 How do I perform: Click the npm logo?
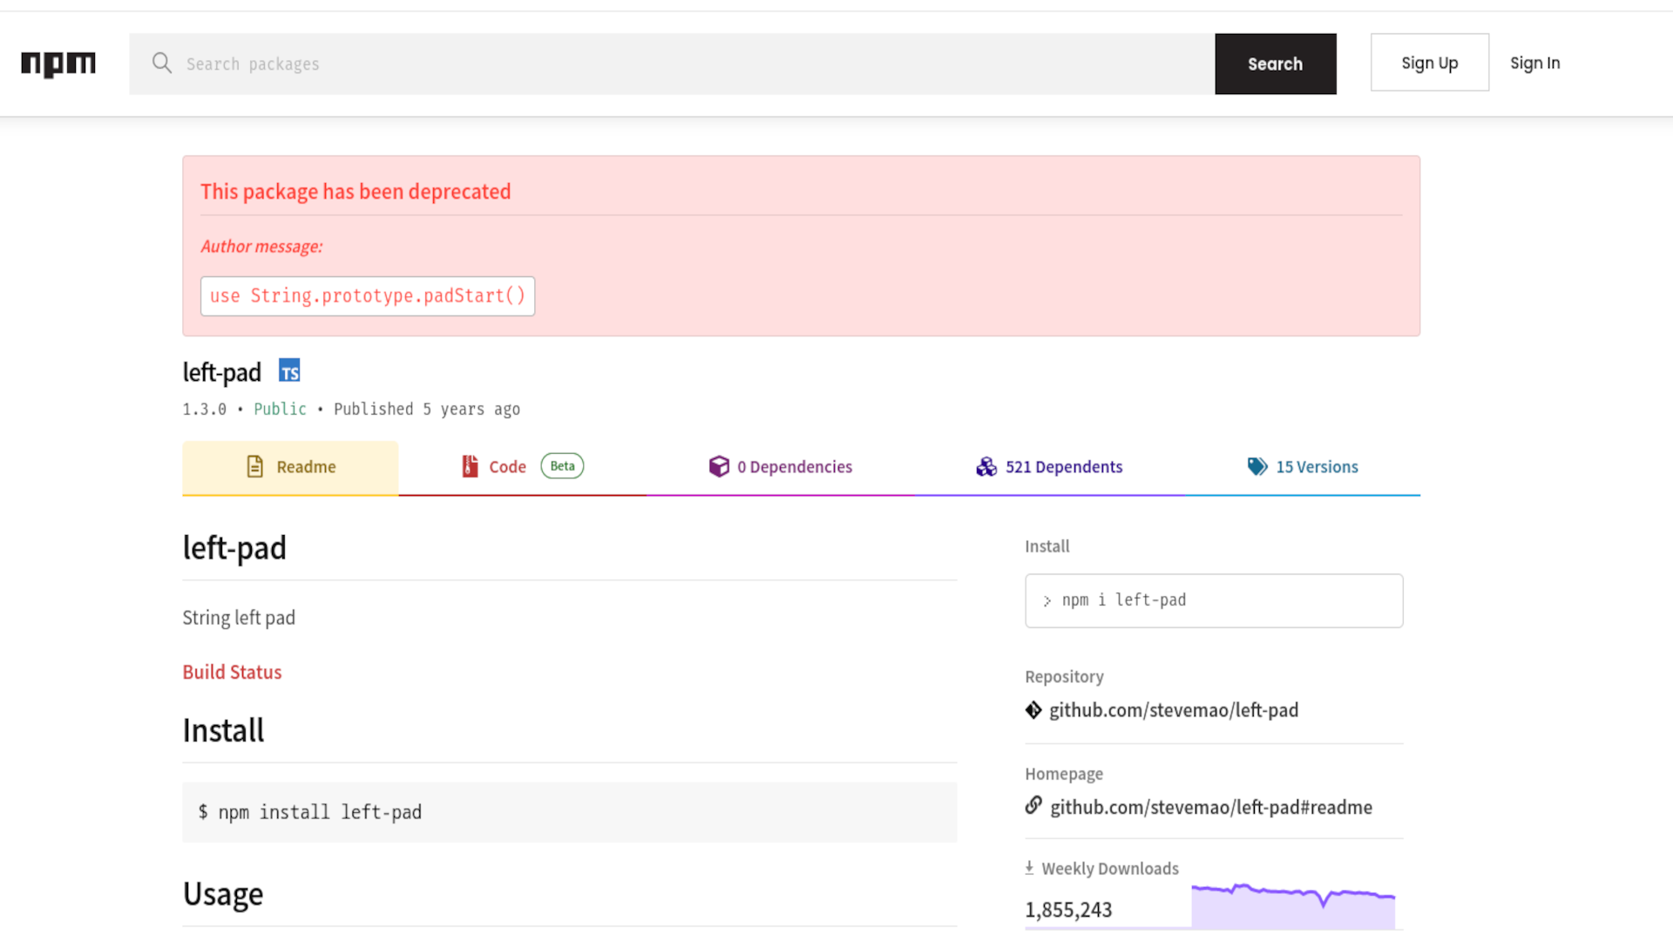[x=58, y=64]
